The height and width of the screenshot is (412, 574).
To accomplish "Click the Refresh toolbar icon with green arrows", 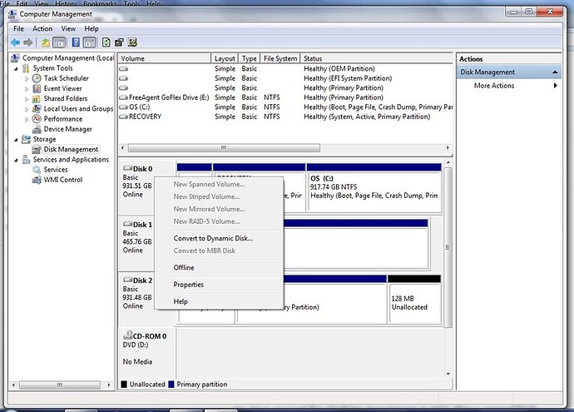I will pos(106,42).
